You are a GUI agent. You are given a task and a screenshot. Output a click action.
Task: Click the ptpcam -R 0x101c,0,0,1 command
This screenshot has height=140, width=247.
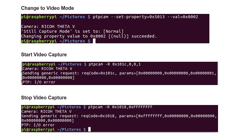pos(115,64)
